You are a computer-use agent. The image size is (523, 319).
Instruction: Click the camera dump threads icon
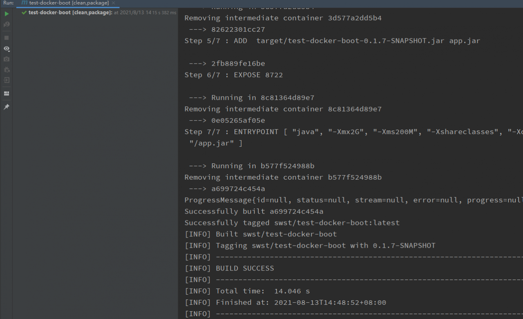tap(7, 59)
